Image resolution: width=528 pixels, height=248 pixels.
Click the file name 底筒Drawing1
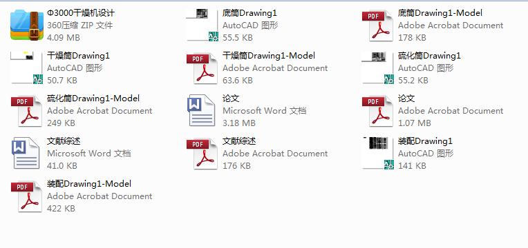click(x=249, y=13)
